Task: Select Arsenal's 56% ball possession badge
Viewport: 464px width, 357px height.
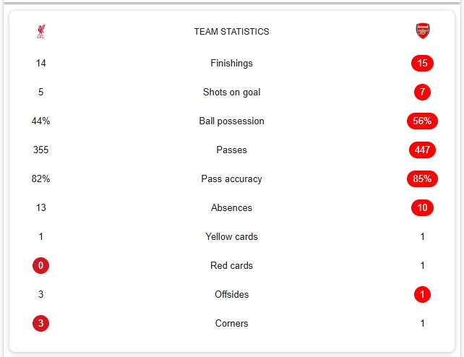Action: (x=422, y=121)
